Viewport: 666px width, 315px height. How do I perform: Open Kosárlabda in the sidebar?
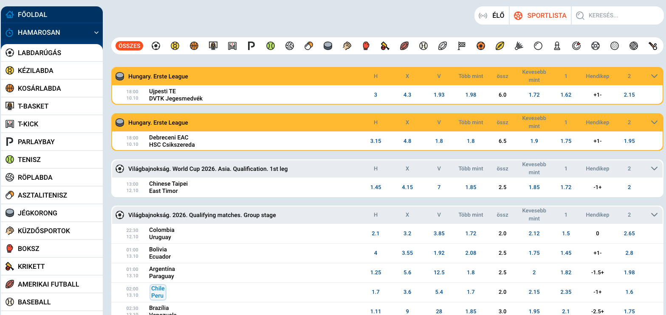click(52, 89)
